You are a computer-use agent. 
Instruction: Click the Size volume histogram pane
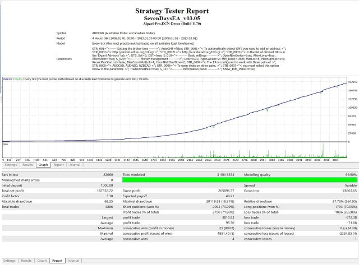point(168,150)
